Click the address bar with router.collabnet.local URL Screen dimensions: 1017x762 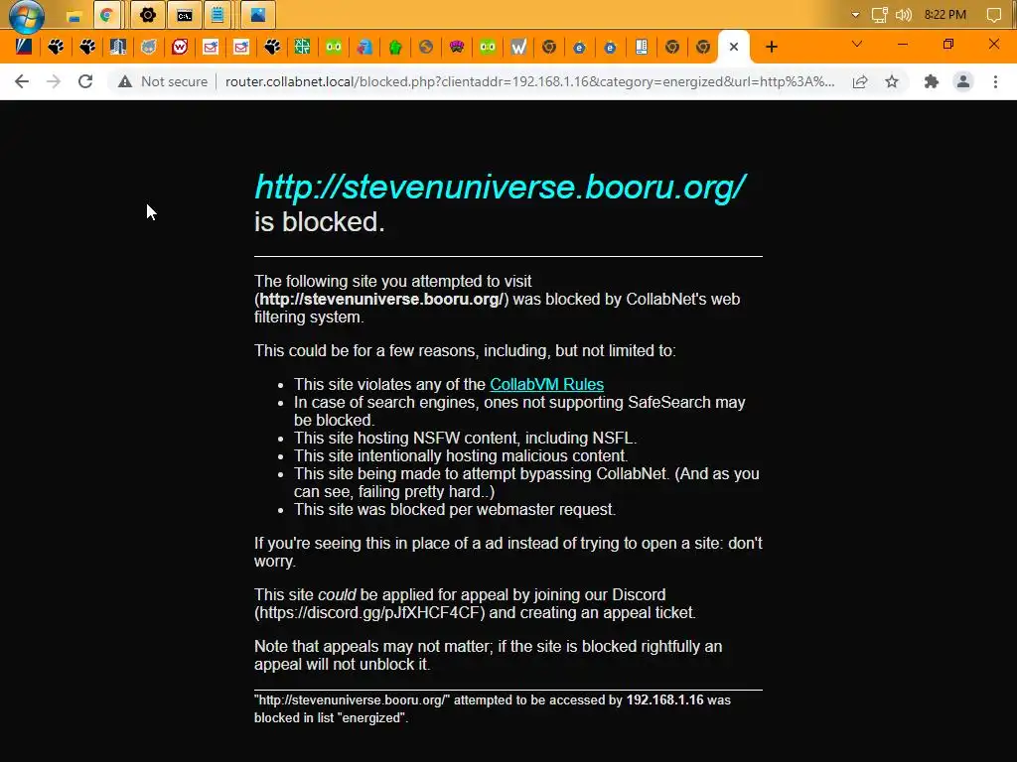(529, 81)
